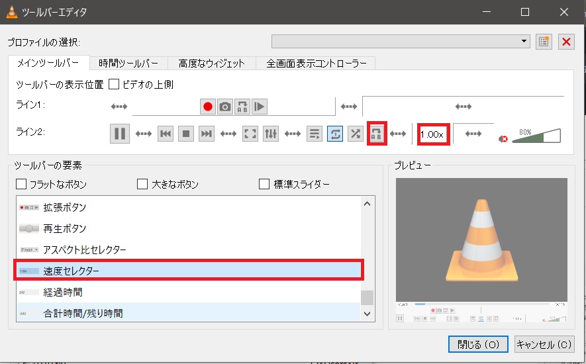Screen dimensions: 586x364
Task: Click the spacer after the next track icon
Action: [228, 134]
